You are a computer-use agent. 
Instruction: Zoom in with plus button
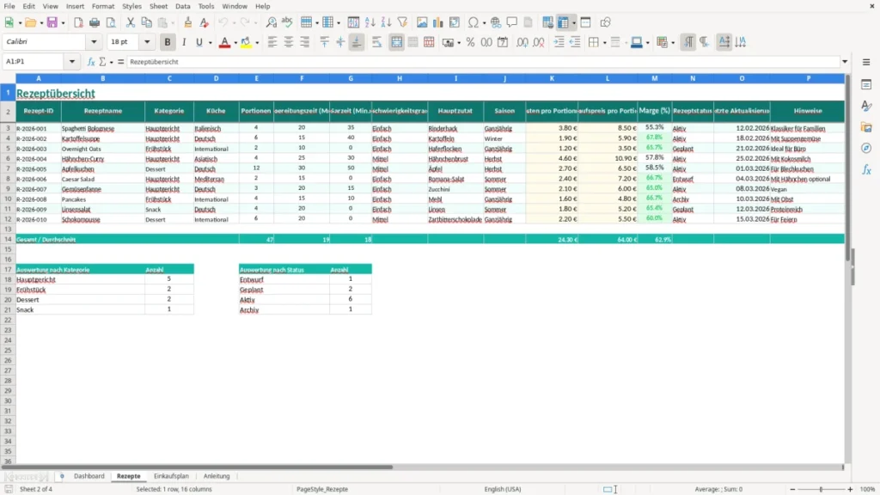coord(850,489)
